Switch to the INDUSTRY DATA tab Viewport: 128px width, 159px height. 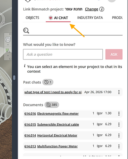90,18
